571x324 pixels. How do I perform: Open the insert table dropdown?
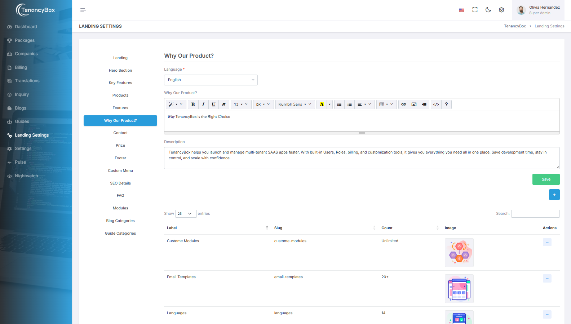tap(386, 105)
